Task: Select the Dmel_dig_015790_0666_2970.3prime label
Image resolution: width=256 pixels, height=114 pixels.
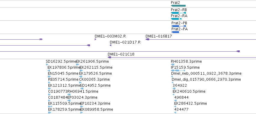Action: click(x=206, y=79)
